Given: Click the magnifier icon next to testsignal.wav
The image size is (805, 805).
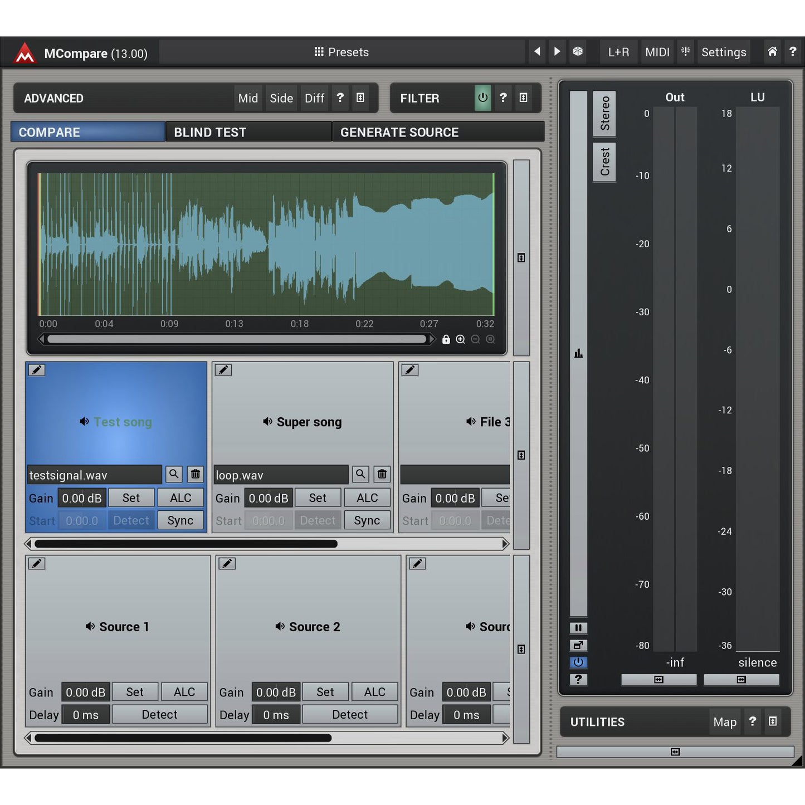Looking at the screenshot, I should tap(173, 474).
